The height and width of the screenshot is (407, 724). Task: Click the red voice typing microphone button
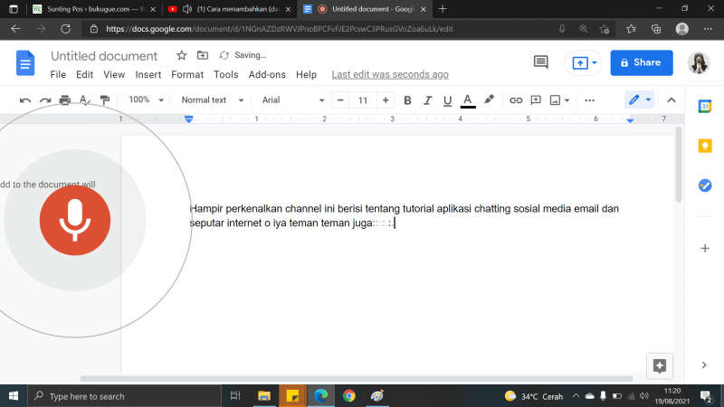[75, 220]
